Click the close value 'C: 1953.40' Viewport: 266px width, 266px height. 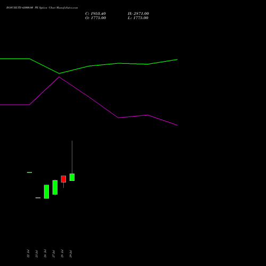click(95, 14)
